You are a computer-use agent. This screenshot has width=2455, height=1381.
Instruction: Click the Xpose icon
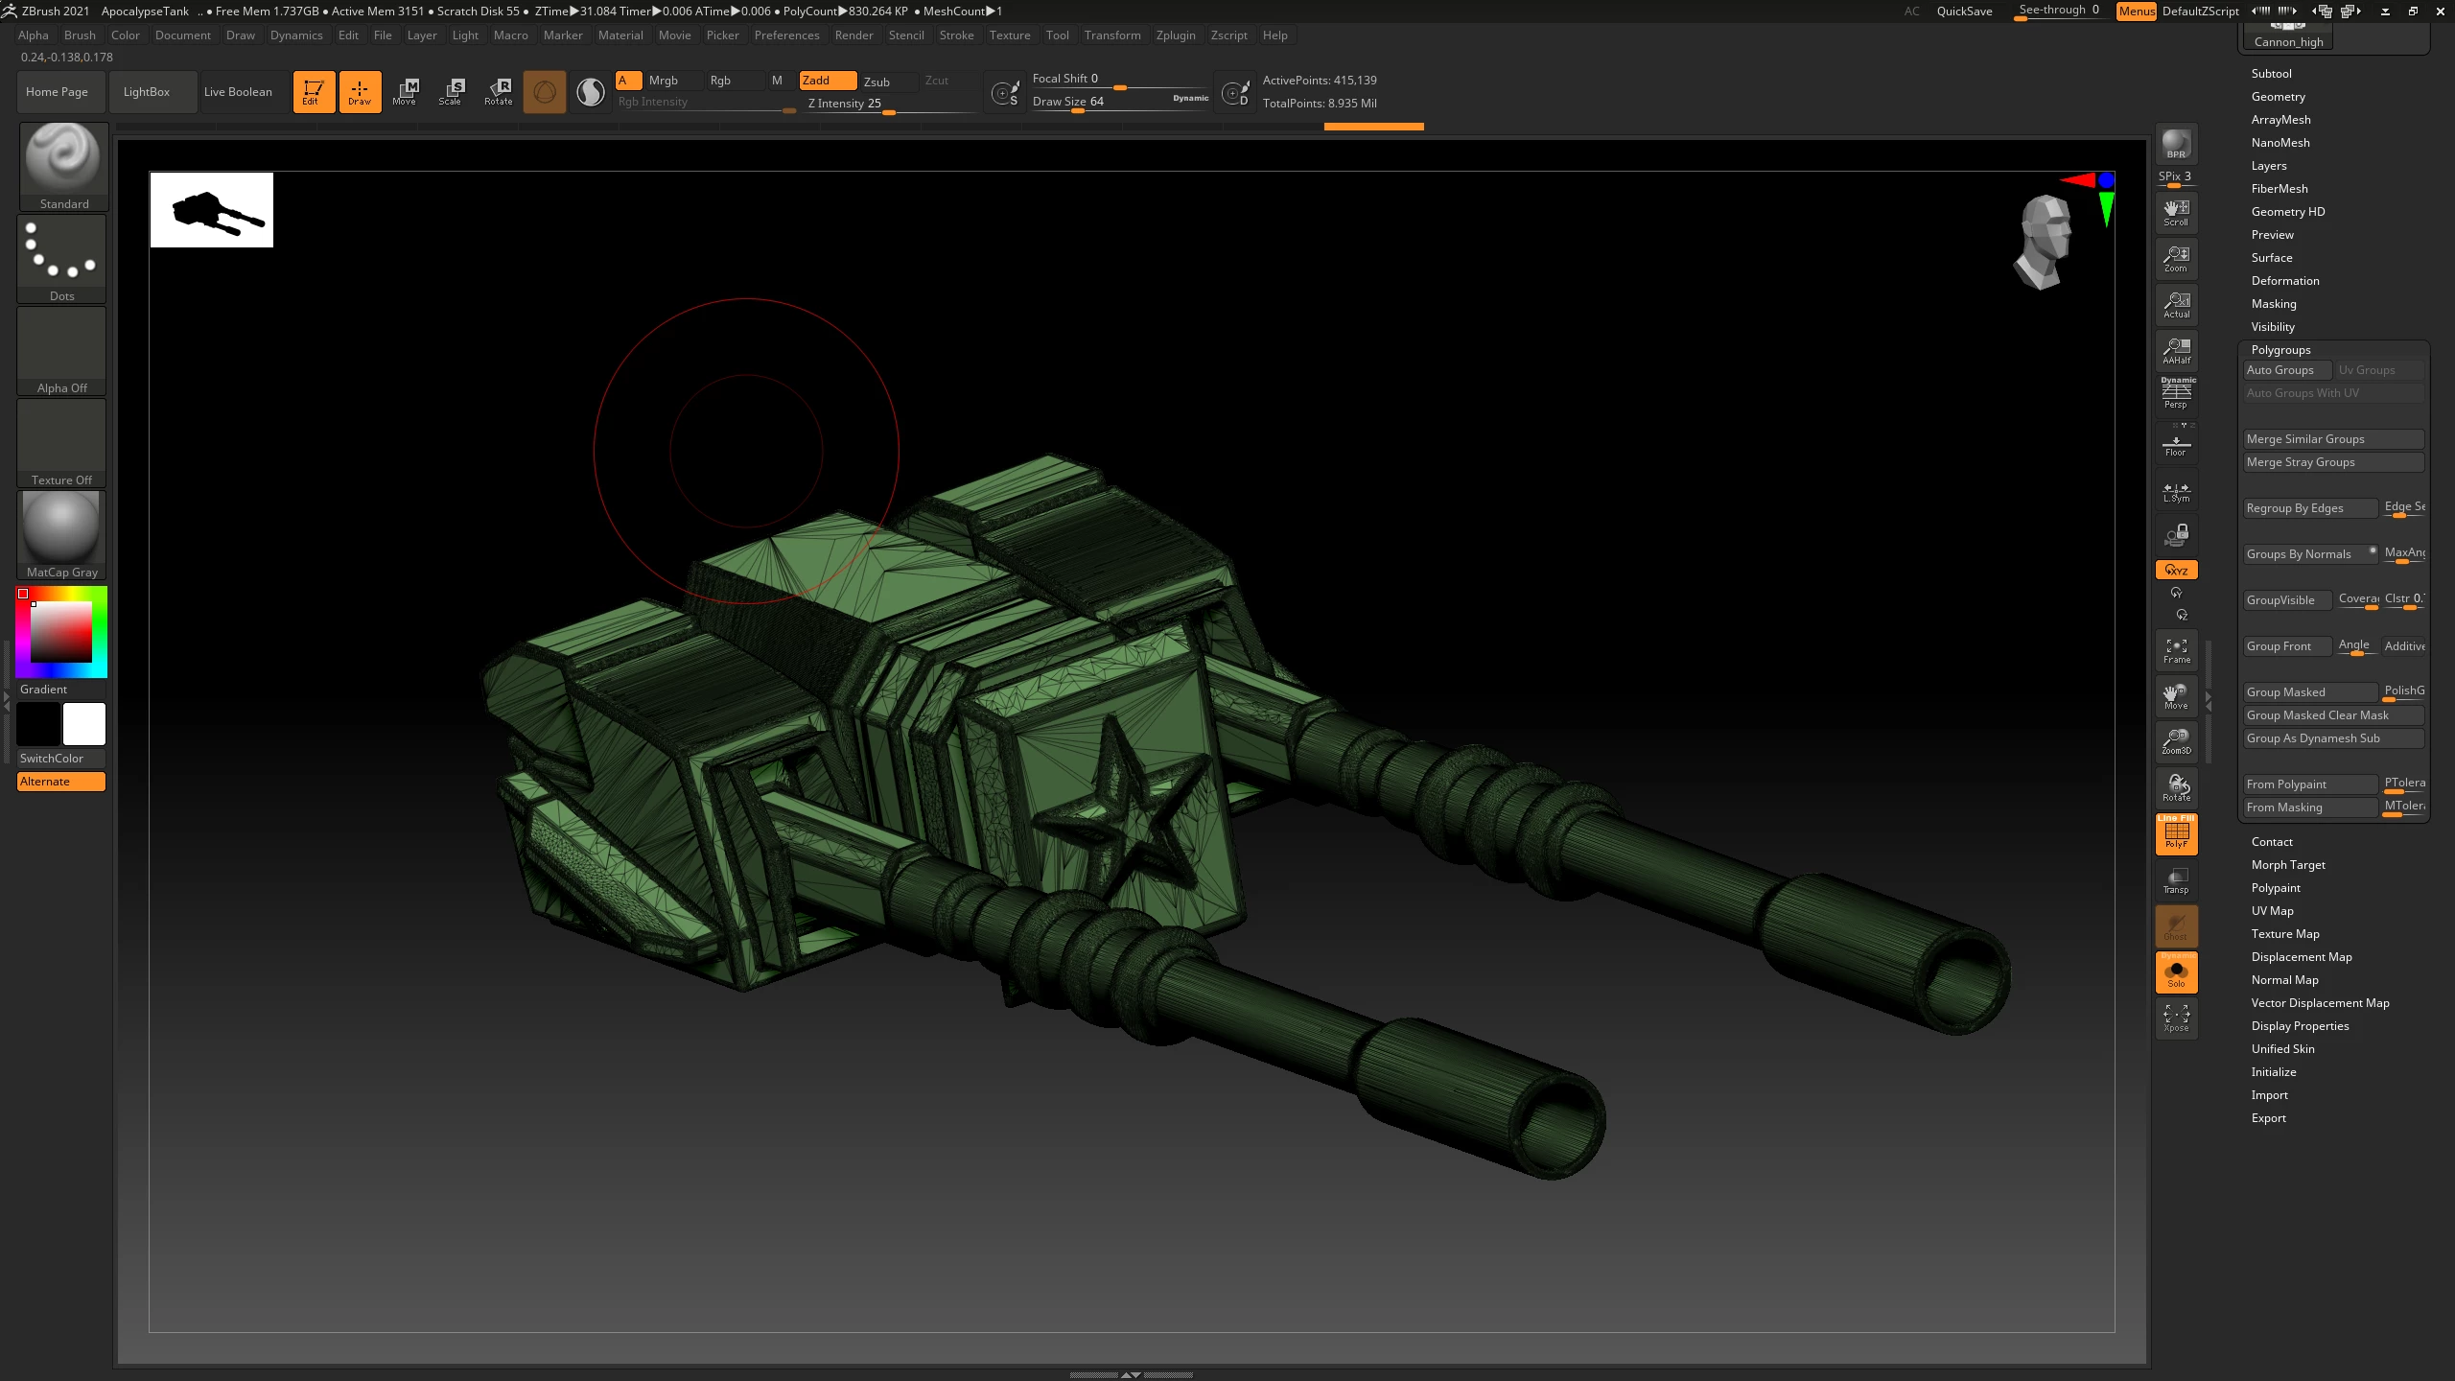[x=2176, y=1018]
